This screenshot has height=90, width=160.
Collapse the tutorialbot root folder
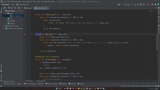(x=3, y=11)
